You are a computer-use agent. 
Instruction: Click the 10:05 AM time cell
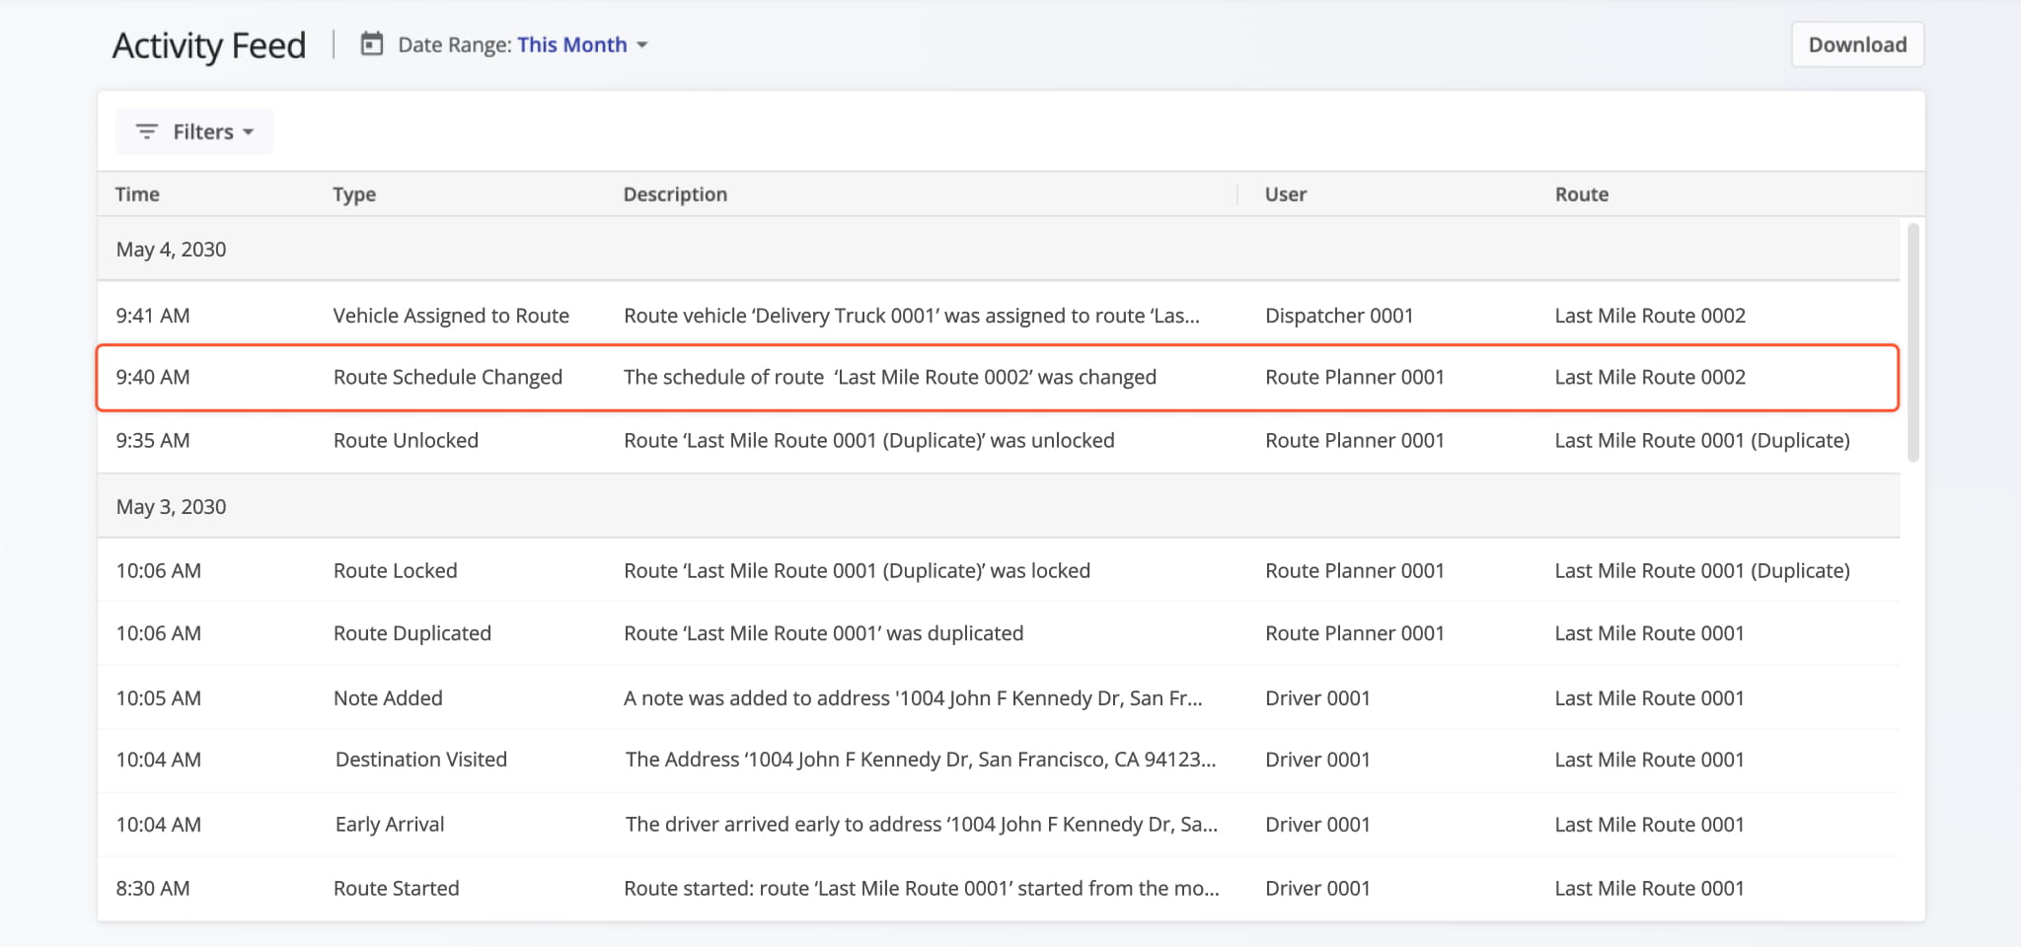(159, 698)
